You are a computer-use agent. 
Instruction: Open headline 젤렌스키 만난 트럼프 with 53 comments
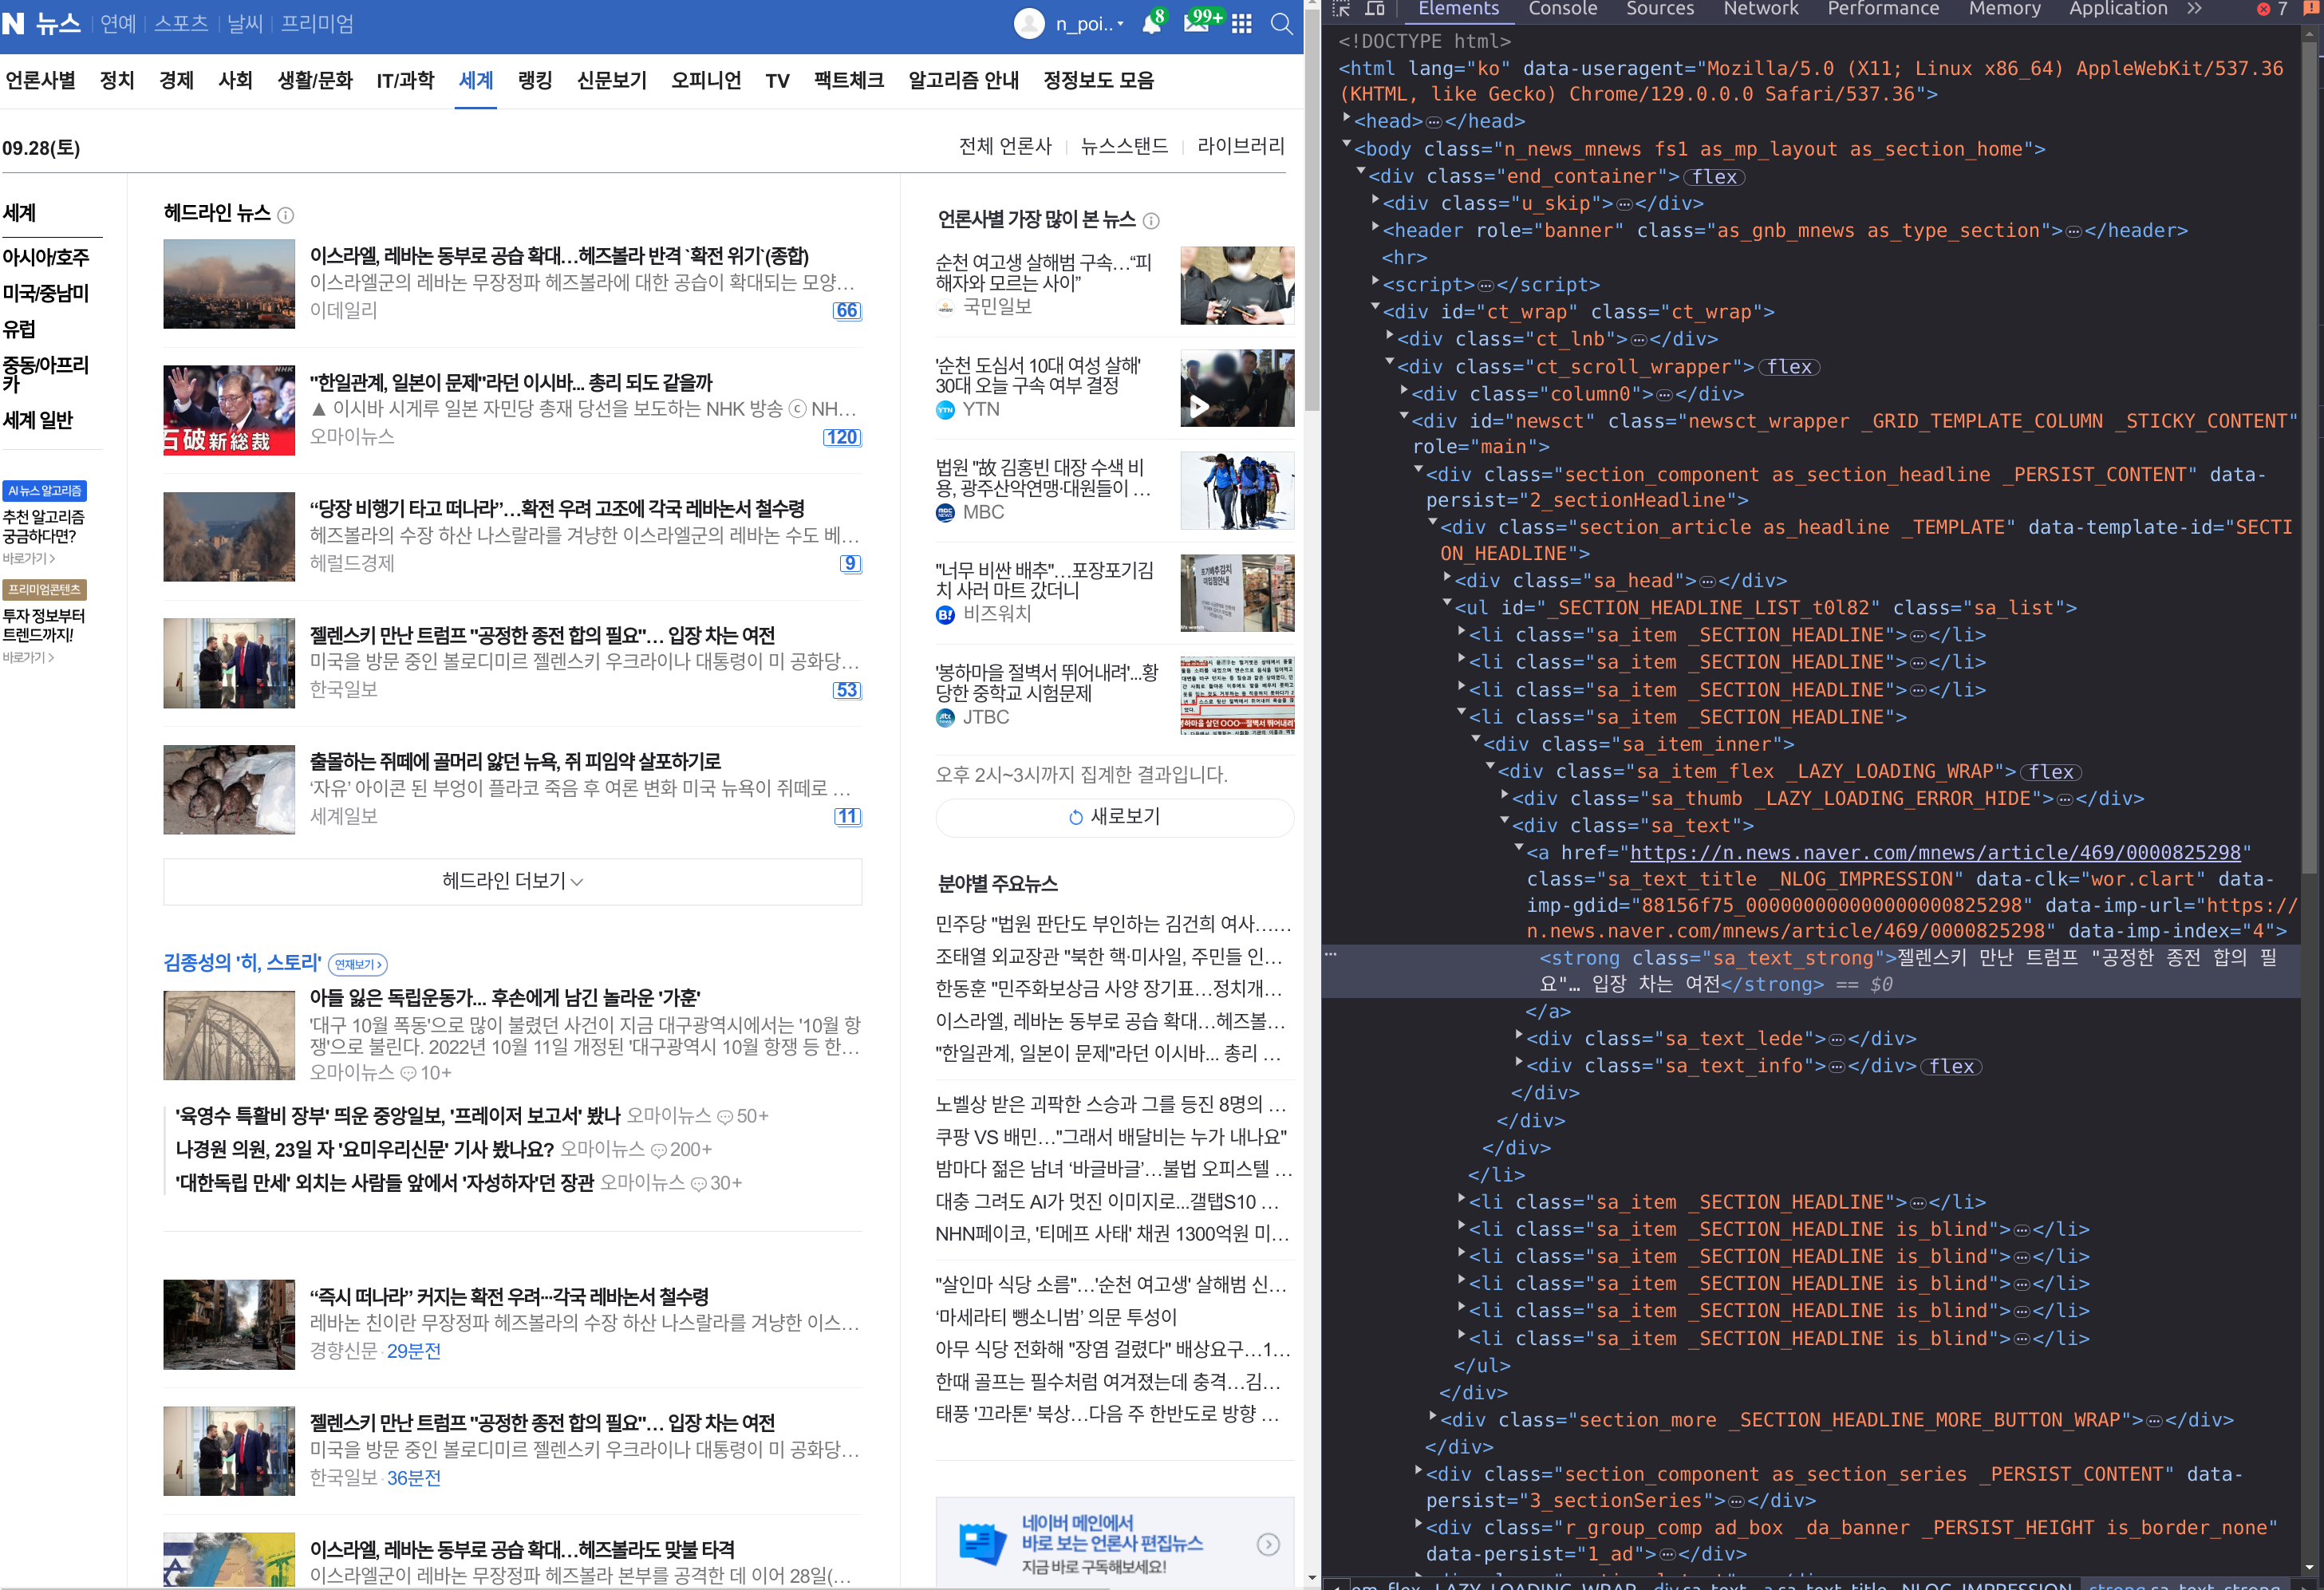(x=542, y=637)
